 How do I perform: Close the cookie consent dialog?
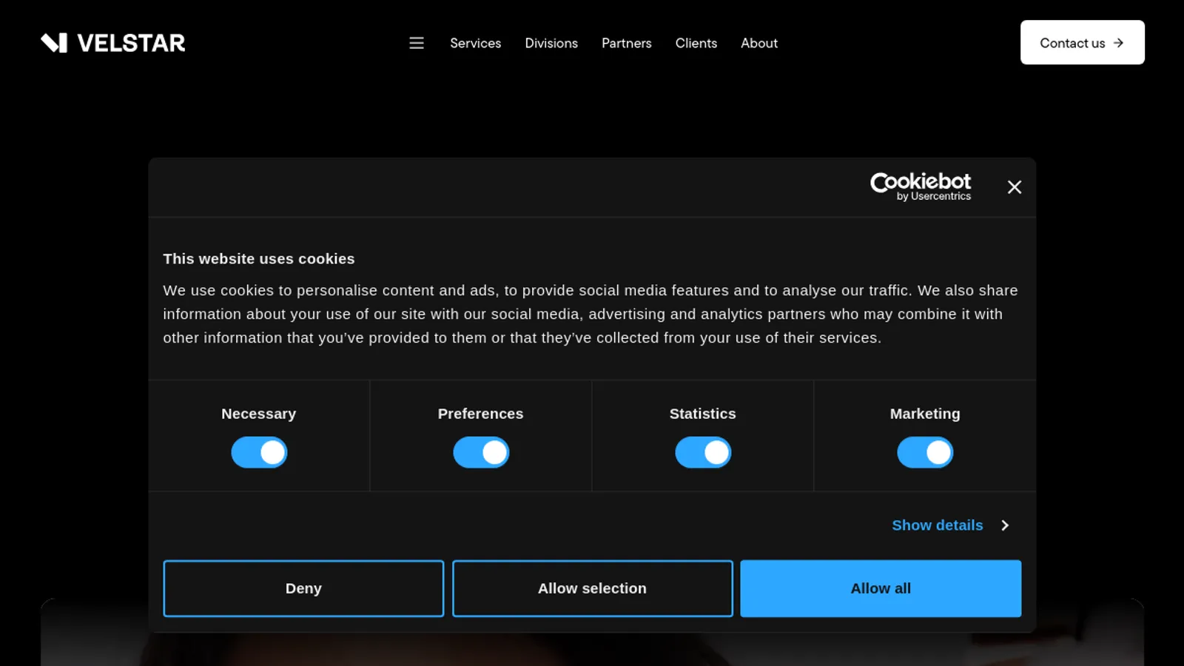[x=1015, y=187]
